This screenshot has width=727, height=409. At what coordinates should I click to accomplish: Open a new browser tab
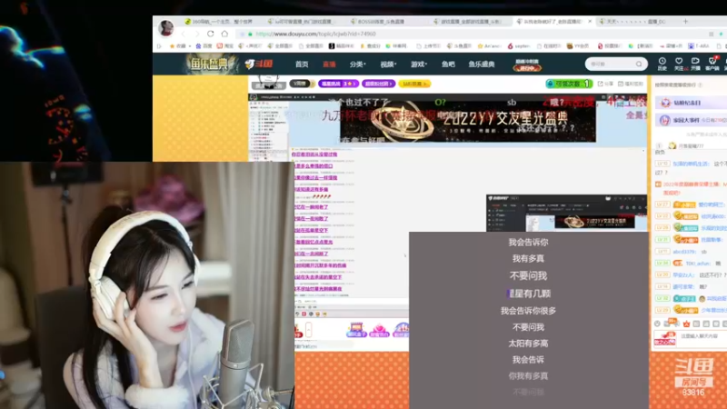(x=685, y=21)
